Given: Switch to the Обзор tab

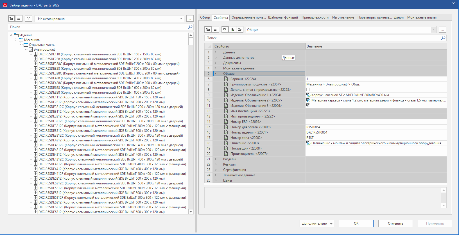Looking at the screenshot, I should (x=205, y=17).
